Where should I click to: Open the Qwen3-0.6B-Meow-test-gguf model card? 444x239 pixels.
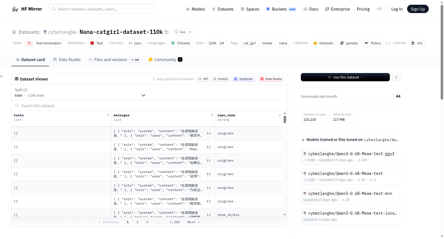click(x=350, y=157)
